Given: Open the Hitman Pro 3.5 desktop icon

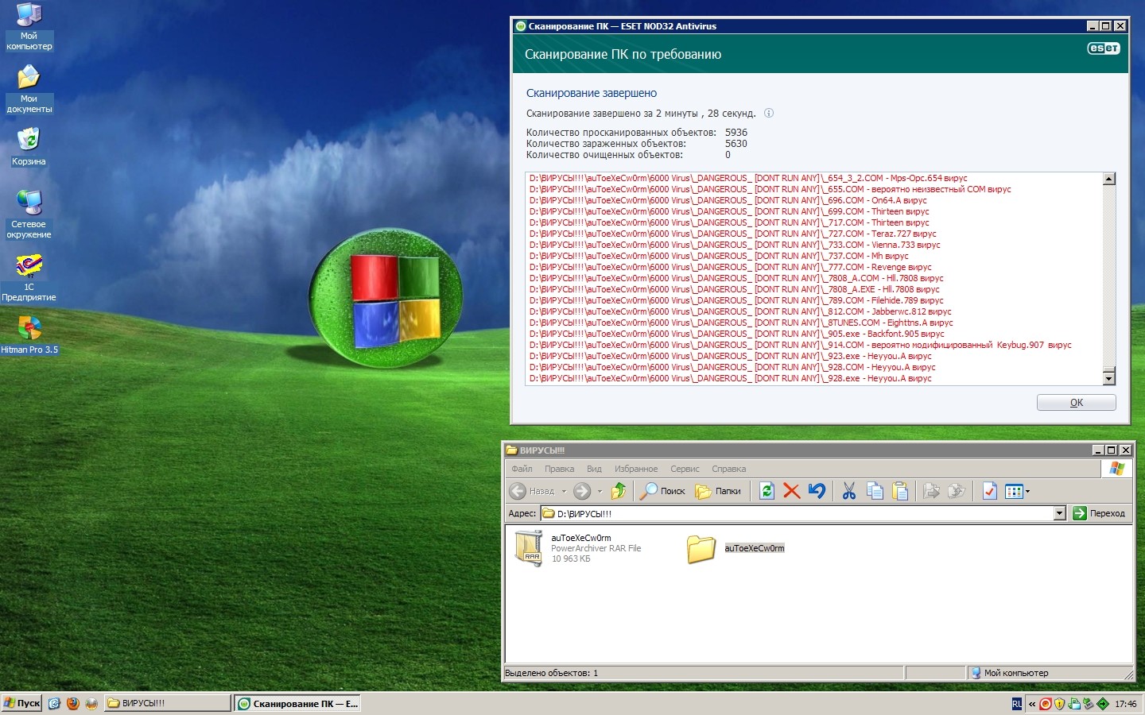Looking at the screenshot, I should [29, 329].
